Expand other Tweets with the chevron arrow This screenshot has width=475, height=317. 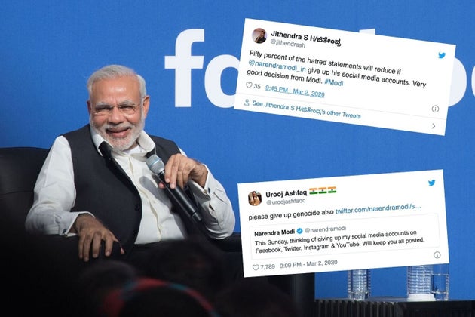click(434, 125)
